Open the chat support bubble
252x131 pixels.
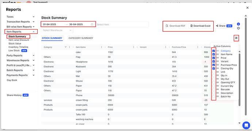coord(246,125)
